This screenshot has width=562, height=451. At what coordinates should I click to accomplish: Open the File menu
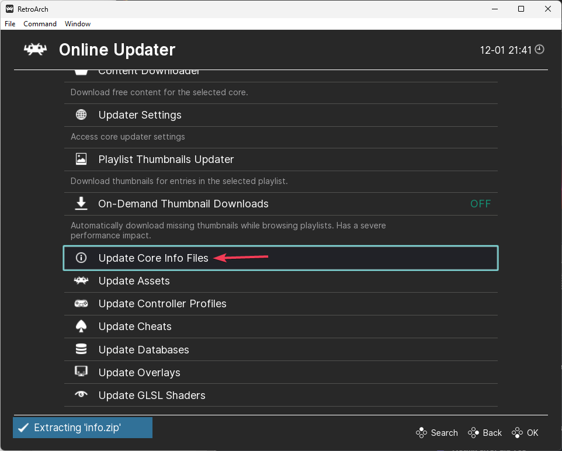point(10,24)
